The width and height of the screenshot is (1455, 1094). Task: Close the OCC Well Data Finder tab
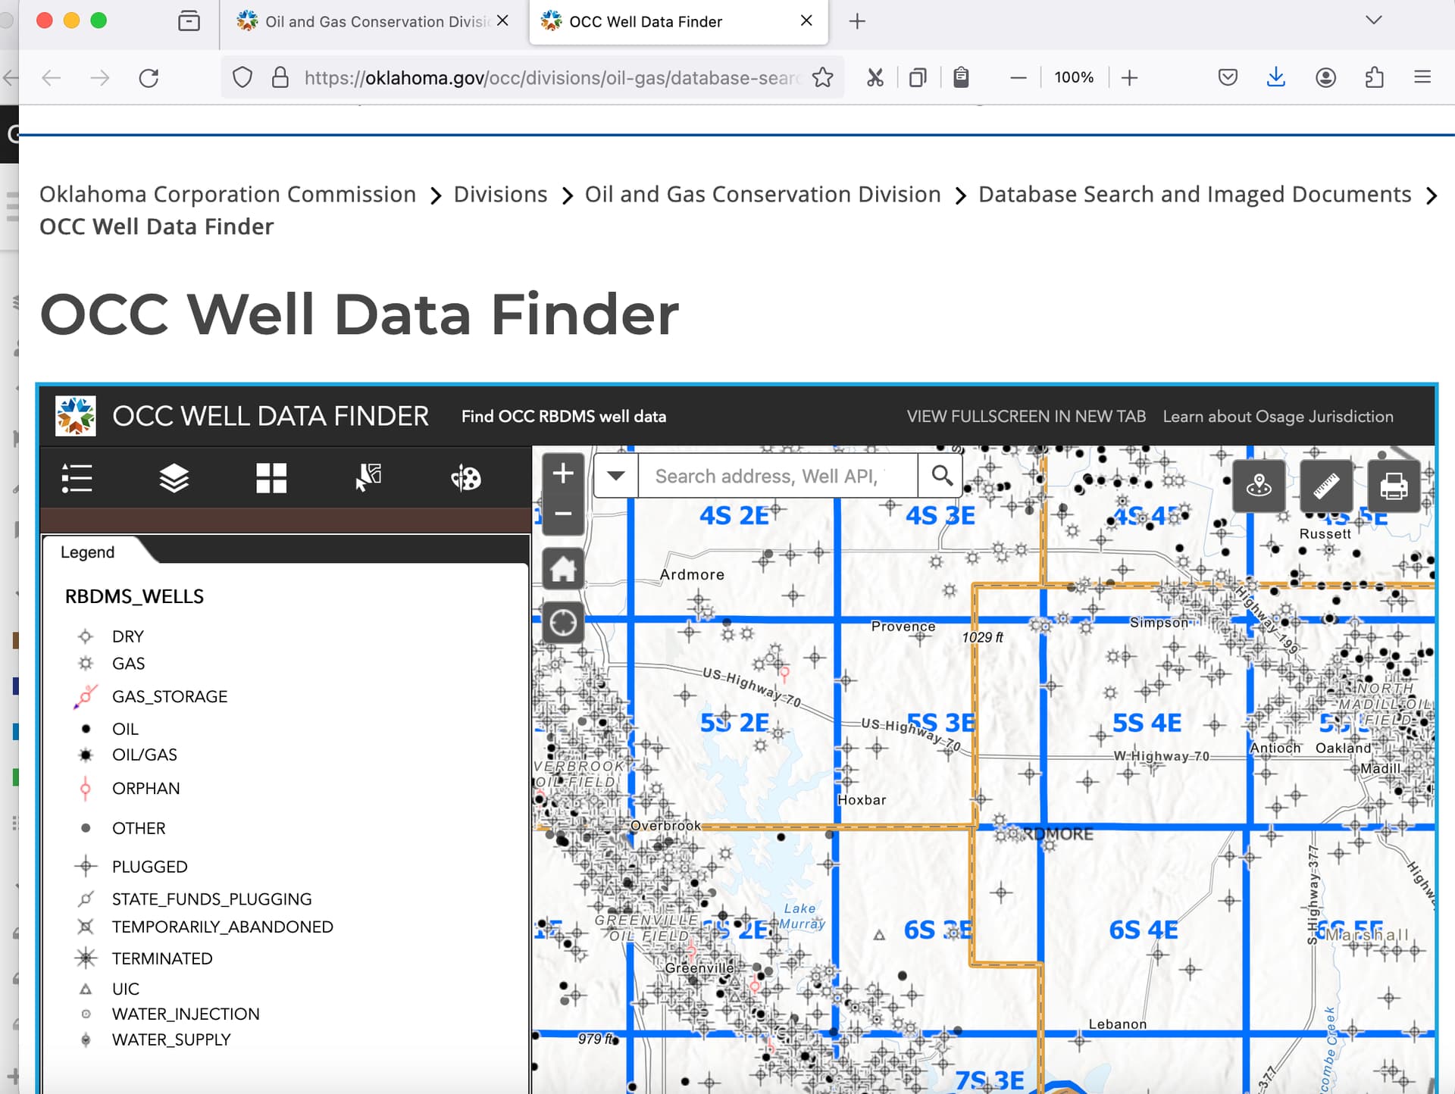click(x=806, y=20)
